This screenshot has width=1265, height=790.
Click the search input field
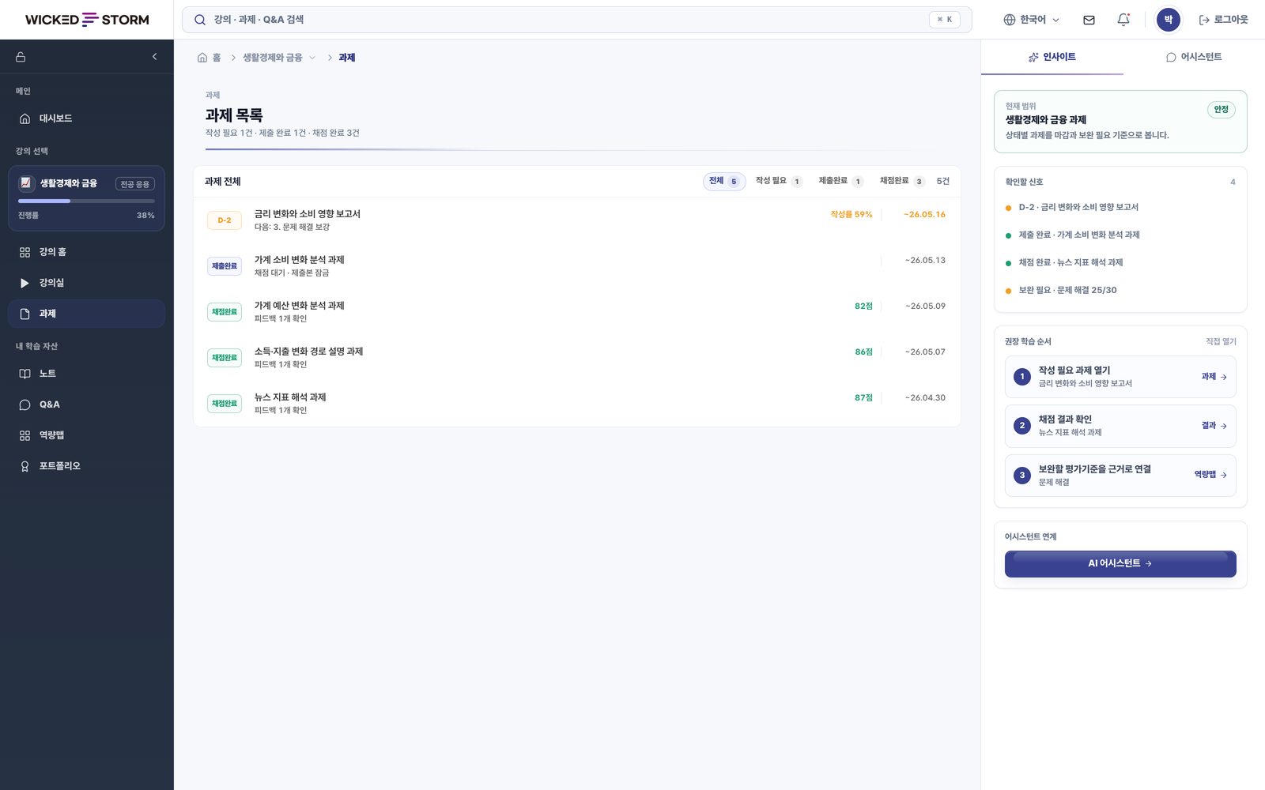tap(577, 20)
